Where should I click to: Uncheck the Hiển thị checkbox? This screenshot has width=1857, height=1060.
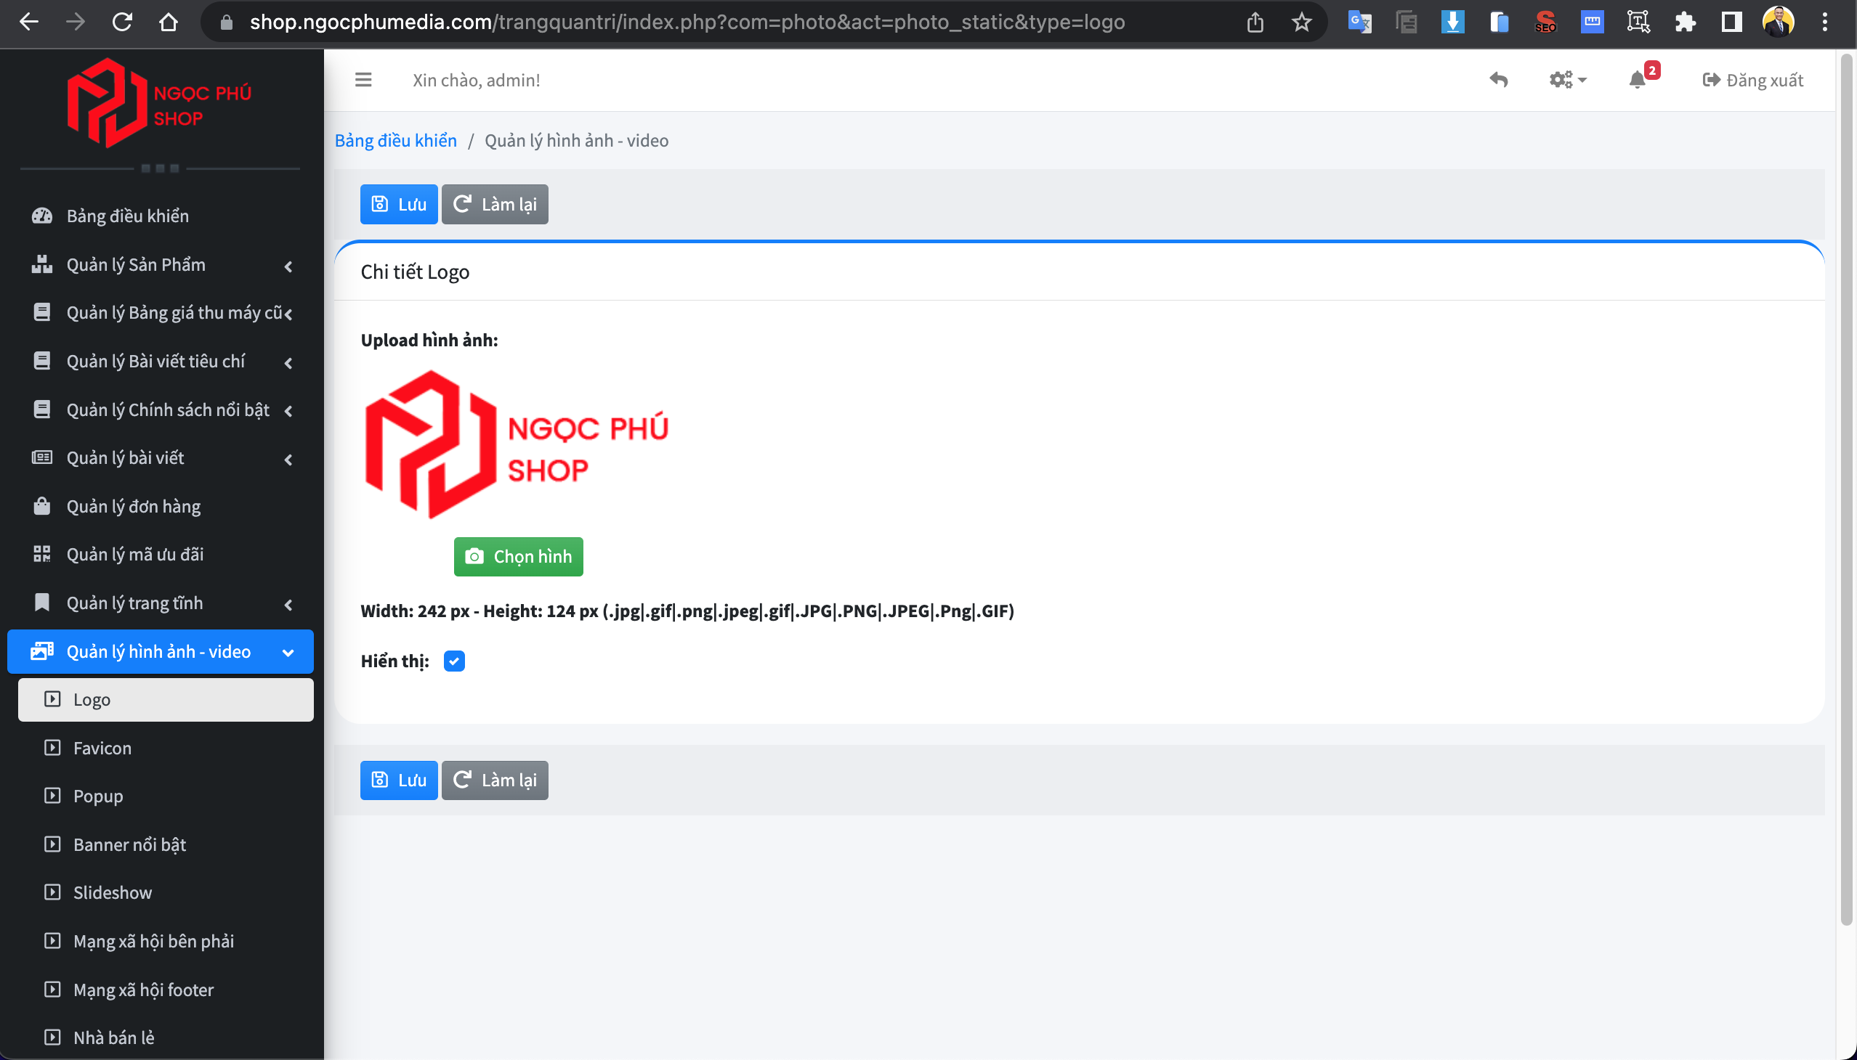click(454, 661)
